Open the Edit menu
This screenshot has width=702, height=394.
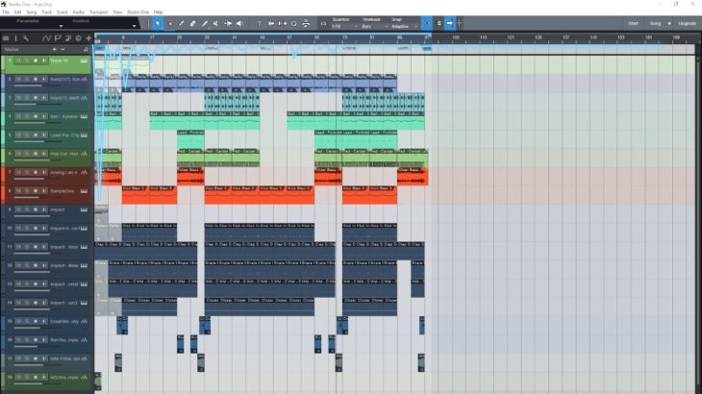(x=17, y=12)
